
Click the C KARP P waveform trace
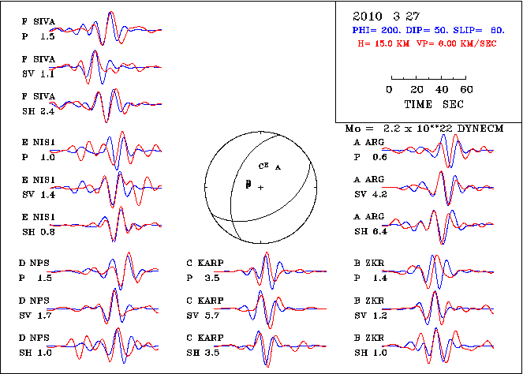(270, 271)
